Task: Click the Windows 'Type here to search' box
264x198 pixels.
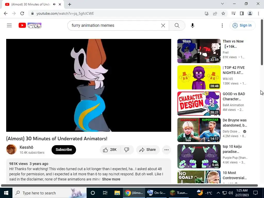Action: (49, 193)
